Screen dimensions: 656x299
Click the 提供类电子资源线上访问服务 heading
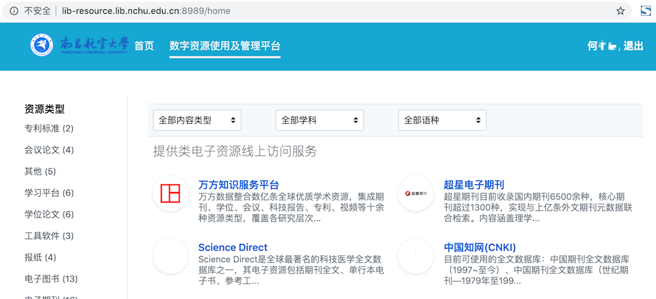click(235, 151)
